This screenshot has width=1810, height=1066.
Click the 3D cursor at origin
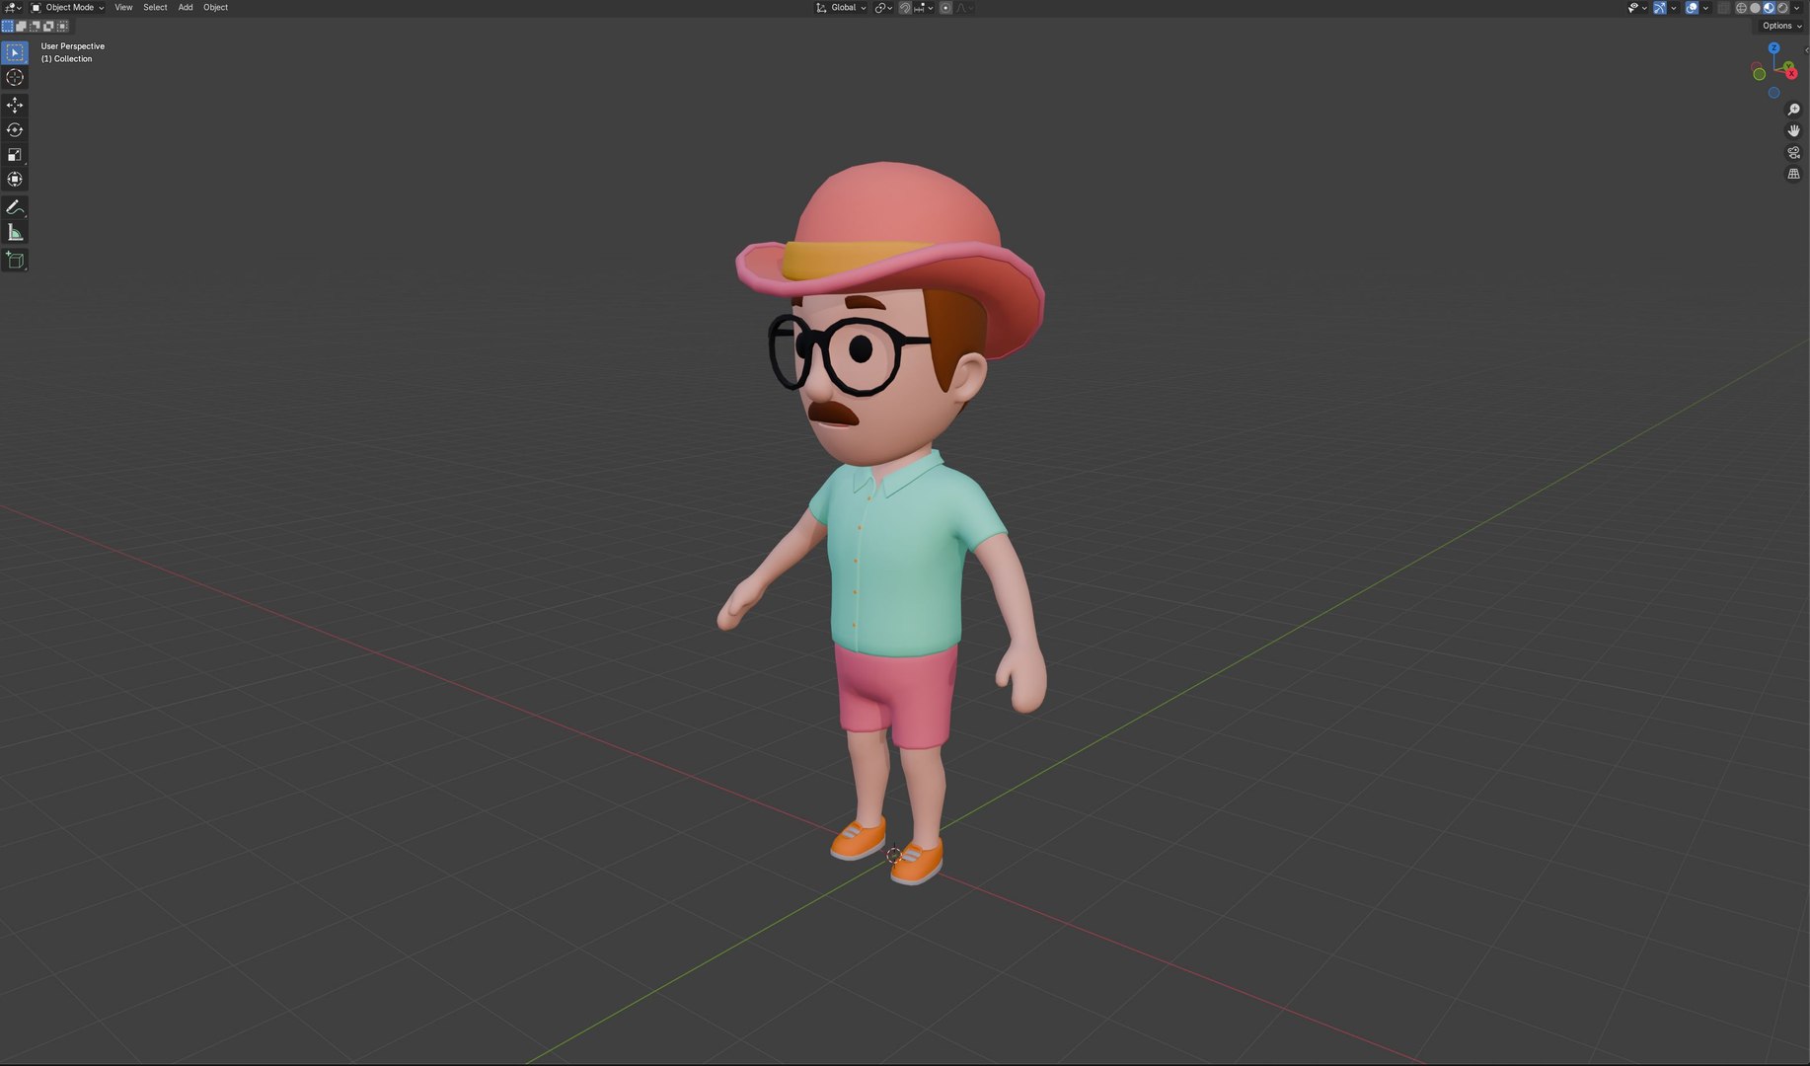(893, 856)
